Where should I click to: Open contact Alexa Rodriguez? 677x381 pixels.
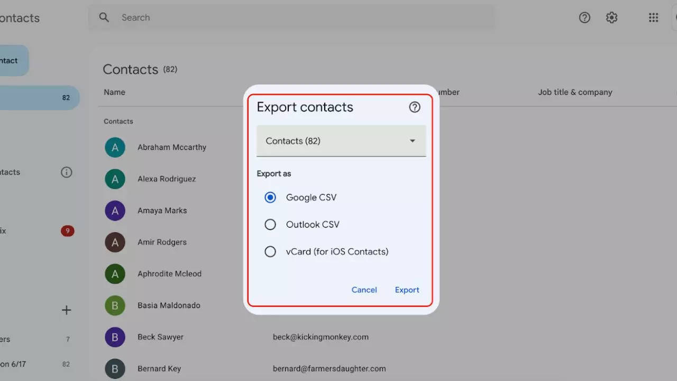coord(167,179)
